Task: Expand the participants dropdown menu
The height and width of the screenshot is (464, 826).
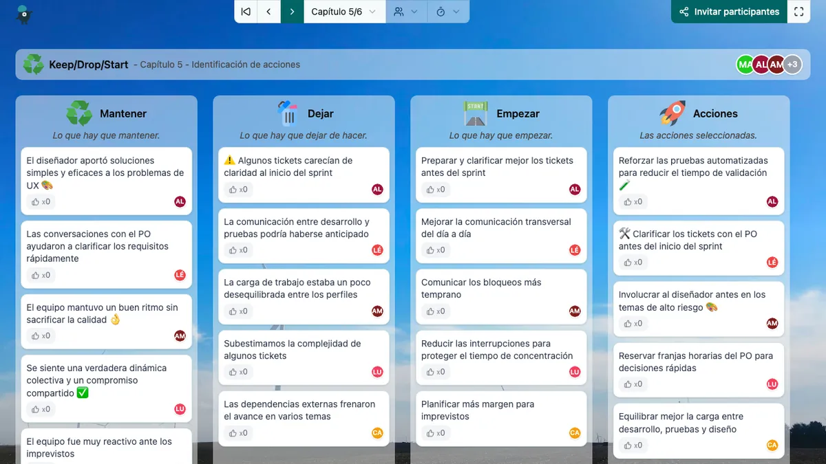Action: 406,12
